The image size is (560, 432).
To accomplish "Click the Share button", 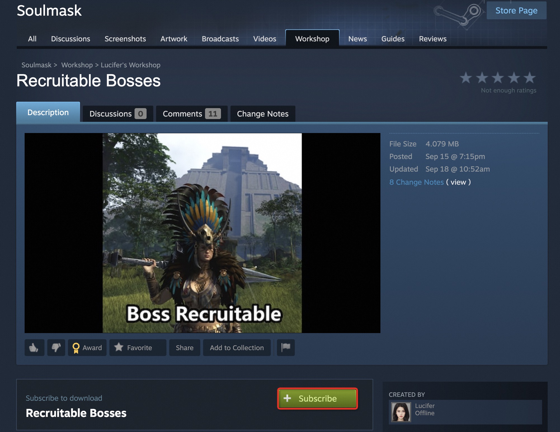I will tap(184, 348).
